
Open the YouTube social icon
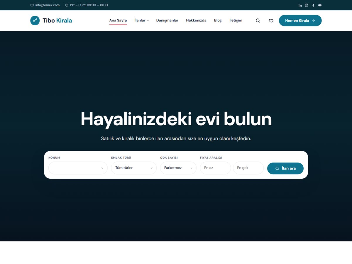320,5
